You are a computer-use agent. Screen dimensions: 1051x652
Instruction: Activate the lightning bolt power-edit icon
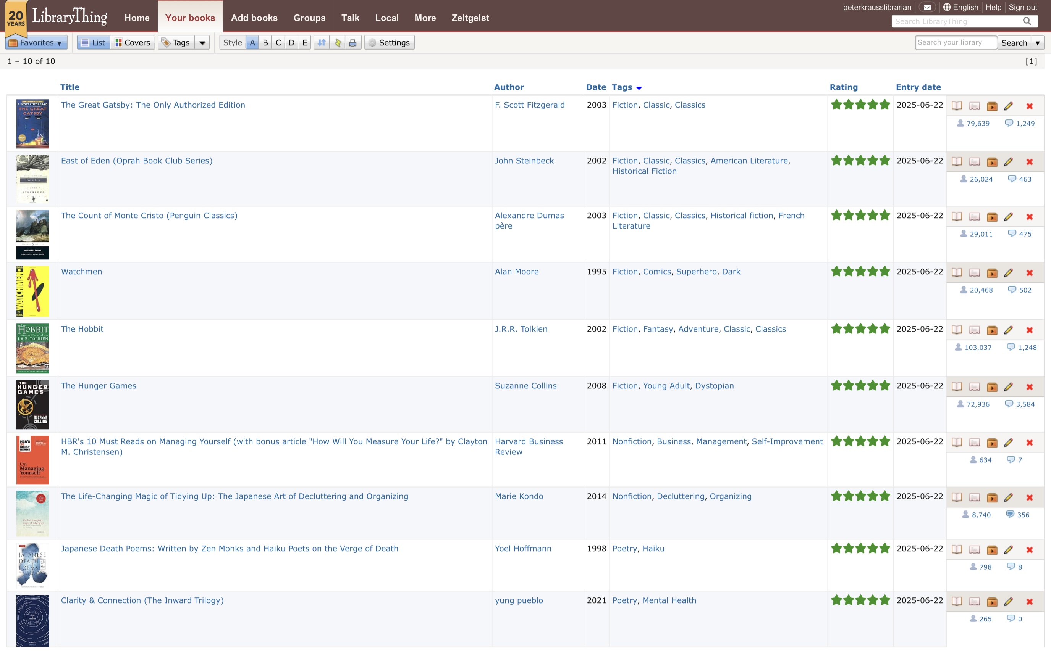click(x=337, y=42)
